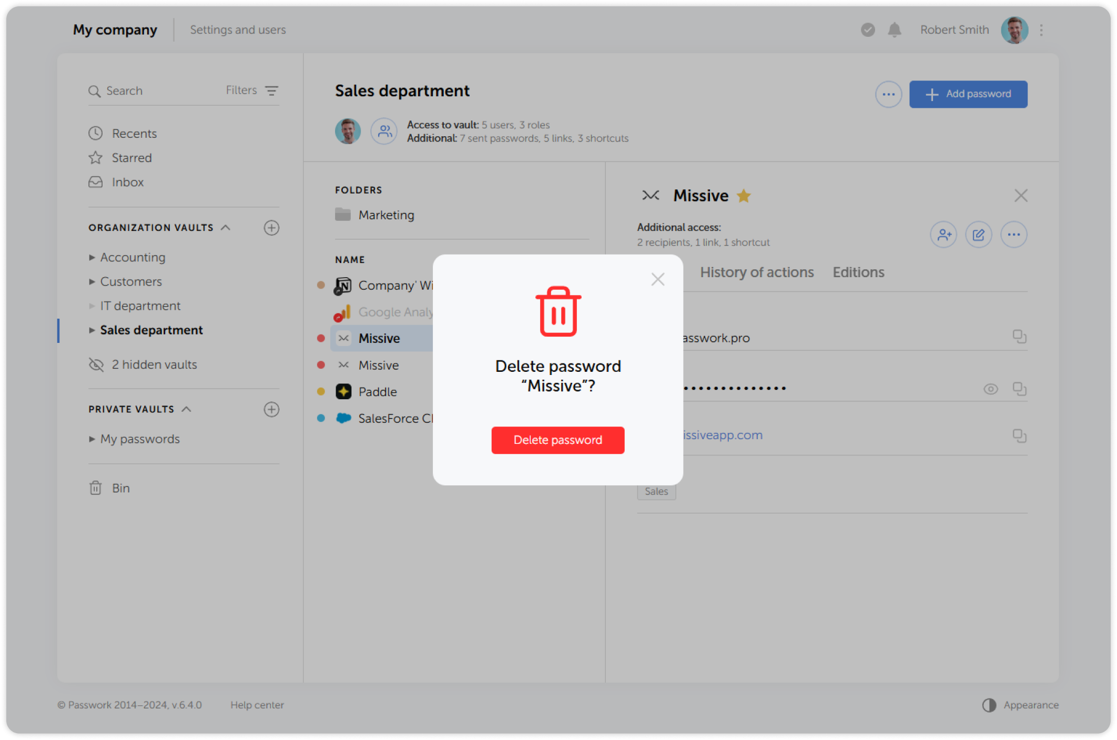Open the Marketing folder
Viewport: 1117px width, 740px height.
coord(386,215)
